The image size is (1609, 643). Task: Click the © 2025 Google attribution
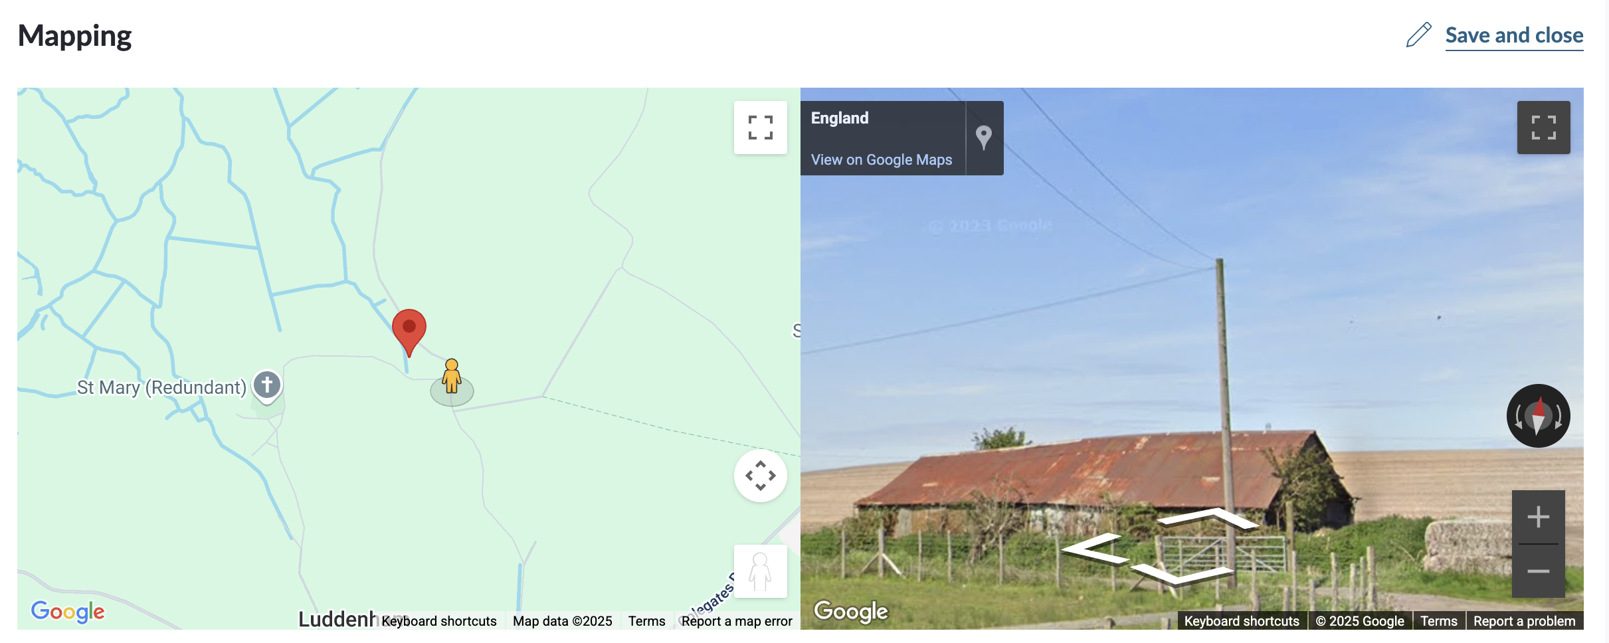click(1360, 621)
